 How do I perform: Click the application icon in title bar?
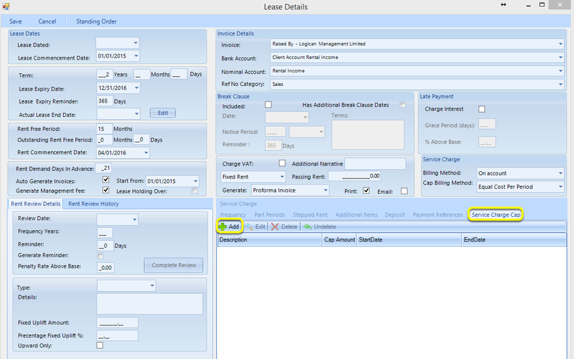point(6,6)
